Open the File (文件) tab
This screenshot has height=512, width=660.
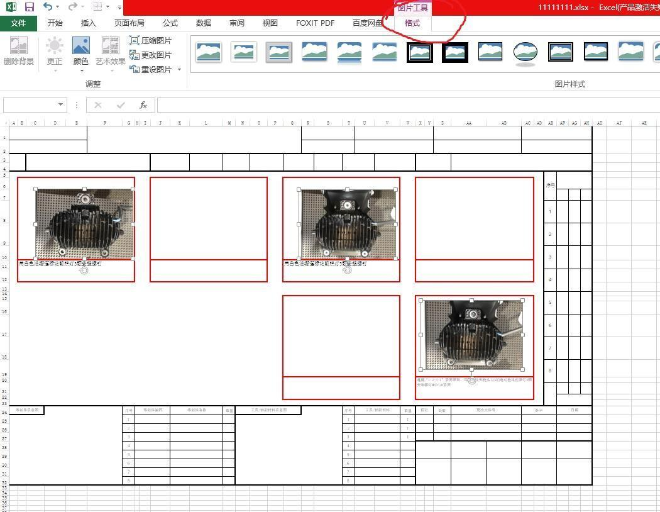(x=18, y=23)
